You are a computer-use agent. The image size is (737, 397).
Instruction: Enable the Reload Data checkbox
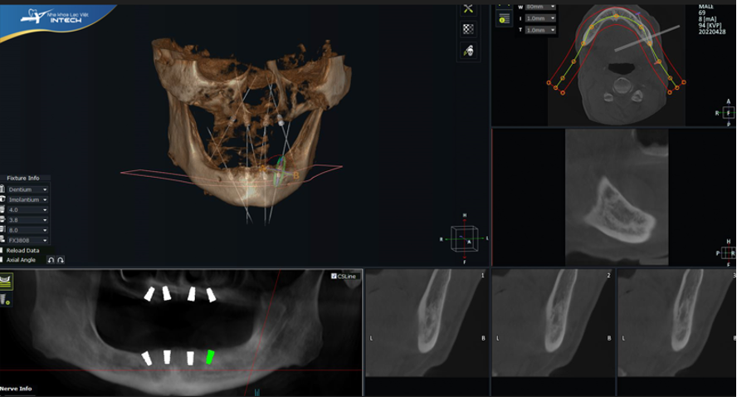2,250
